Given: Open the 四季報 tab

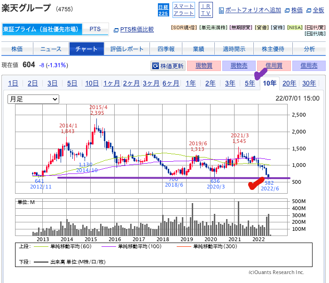Looking at the screenshot, I should coord(166,49).
